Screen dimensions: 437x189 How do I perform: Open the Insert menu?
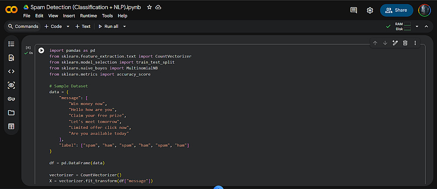(x=69, y=16)
